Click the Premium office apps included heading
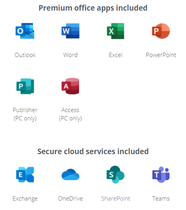Screen dimensions: 186x210 click(x=93, y=8)
